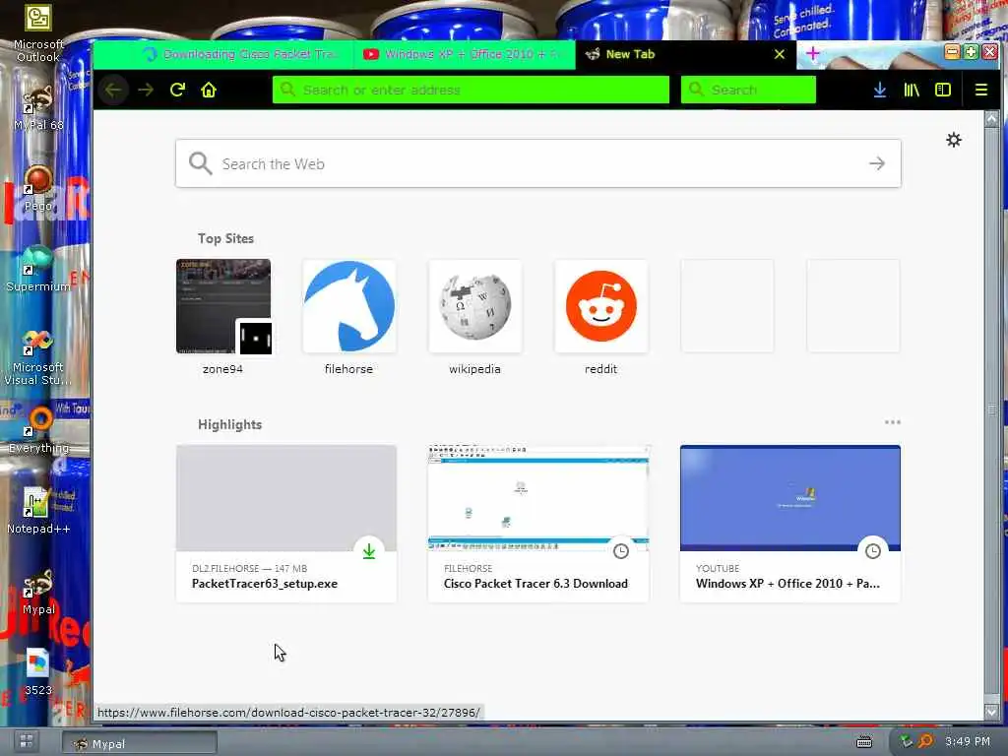Switch to Downloading Cisco Packet Tracer tab
Screen dimensions: 1008x756
(240, 55)
